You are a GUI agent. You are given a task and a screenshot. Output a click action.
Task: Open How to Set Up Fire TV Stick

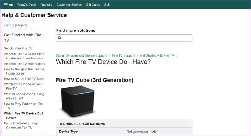pos(24,79)
